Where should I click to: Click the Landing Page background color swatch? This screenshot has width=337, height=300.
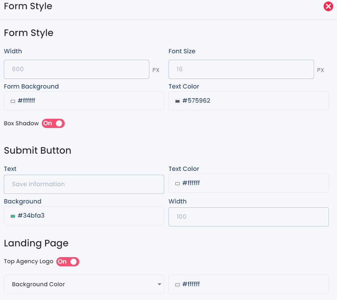pyautogui.click(x=178, y=285)
